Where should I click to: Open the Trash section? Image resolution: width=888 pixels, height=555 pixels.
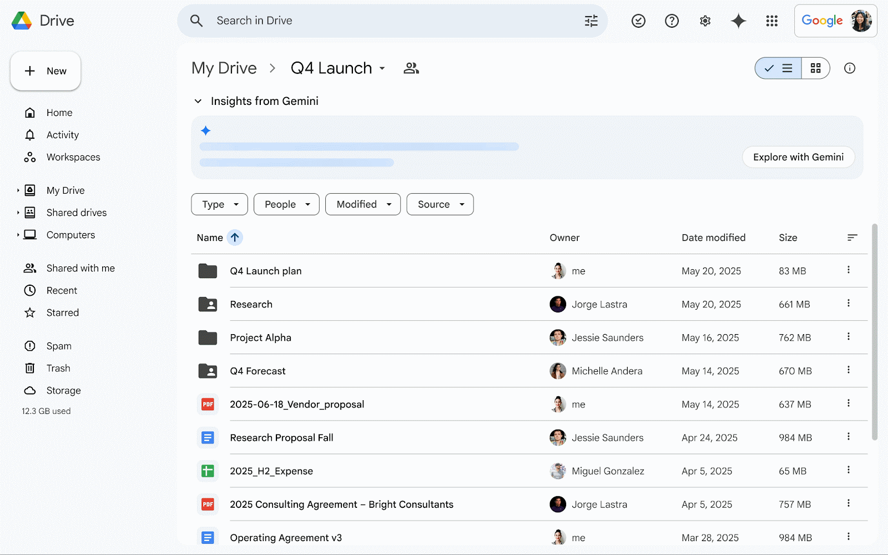[x=58, y=368]
